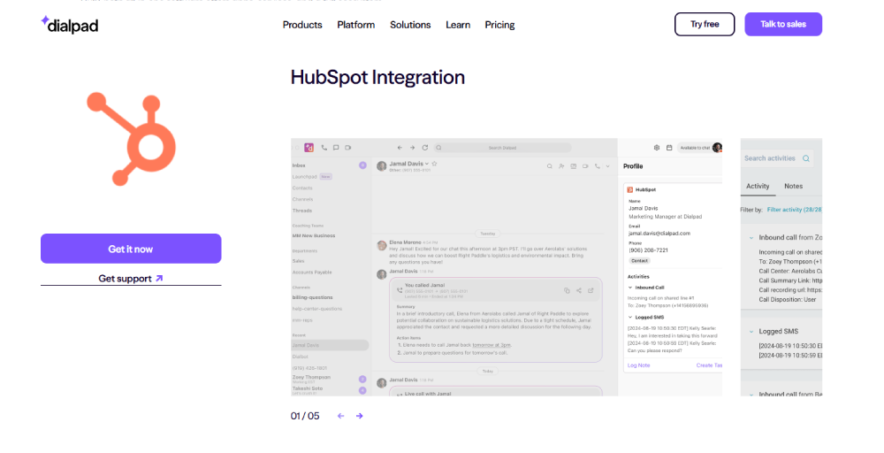884x453 pixels.
Task: Select Accounts Payable department
Action: [312, 273]
